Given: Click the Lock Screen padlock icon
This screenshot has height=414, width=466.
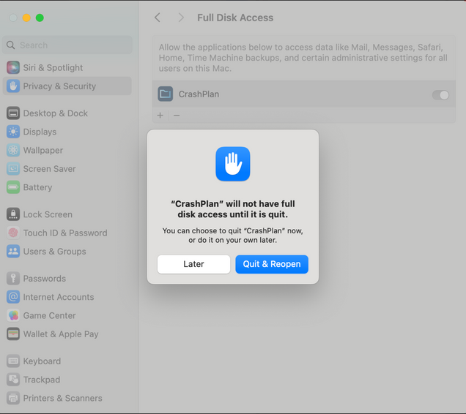Looking at the screenshot, I should 13,214.
